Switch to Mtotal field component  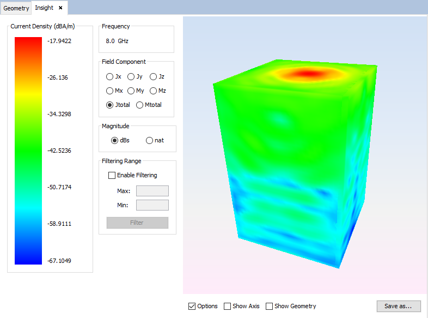point(140,105)
